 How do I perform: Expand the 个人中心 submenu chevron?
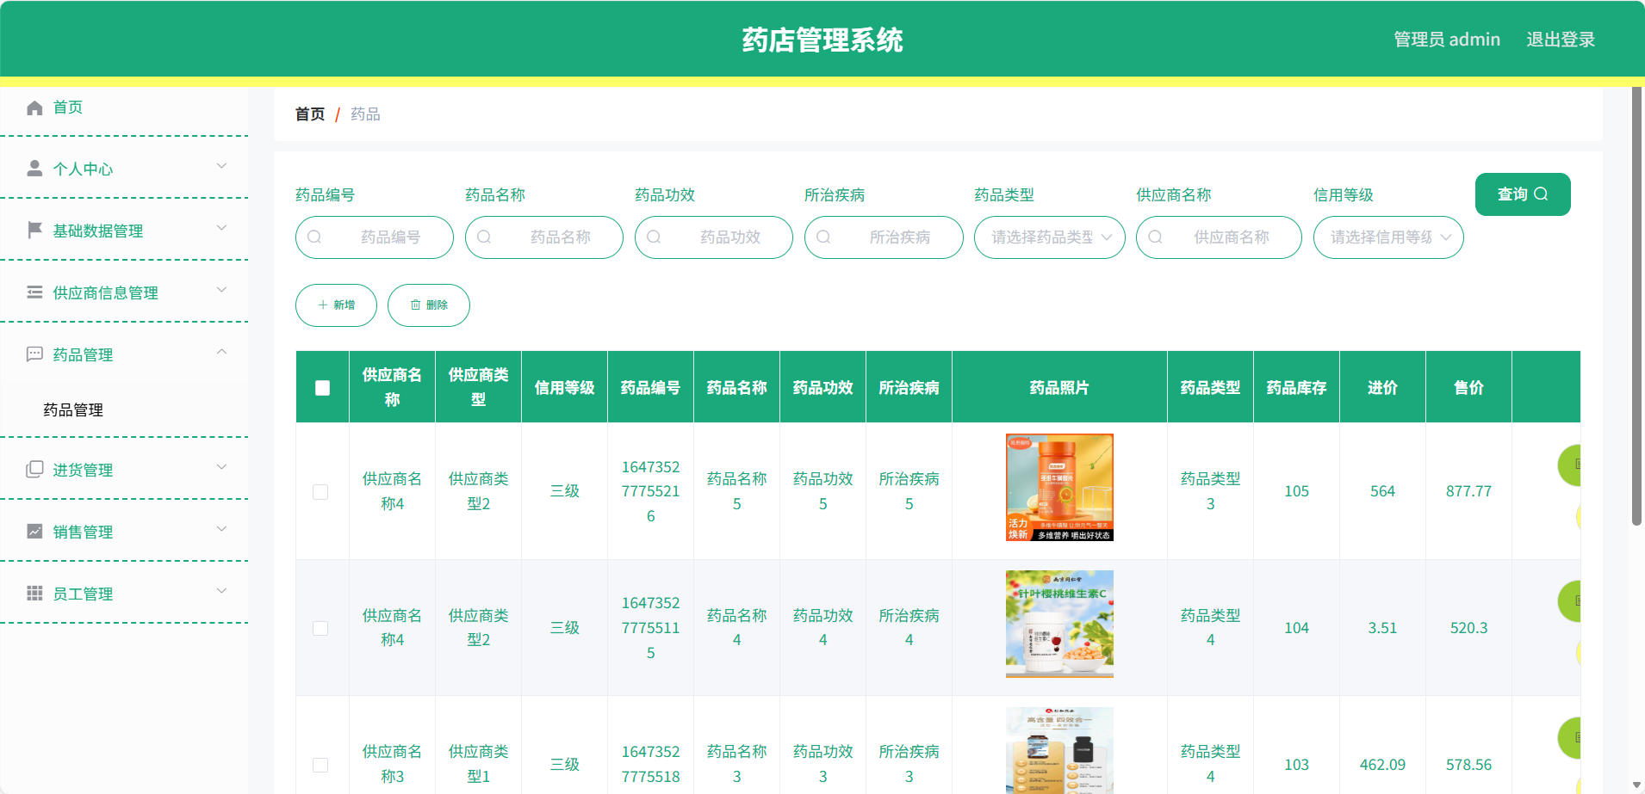(221, 166)
